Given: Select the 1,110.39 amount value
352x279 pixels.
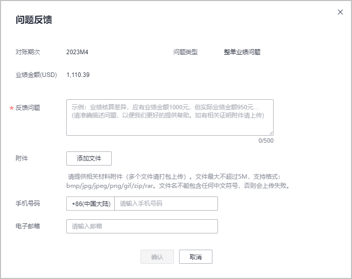Looking at the screenshot, I should 78,75.
